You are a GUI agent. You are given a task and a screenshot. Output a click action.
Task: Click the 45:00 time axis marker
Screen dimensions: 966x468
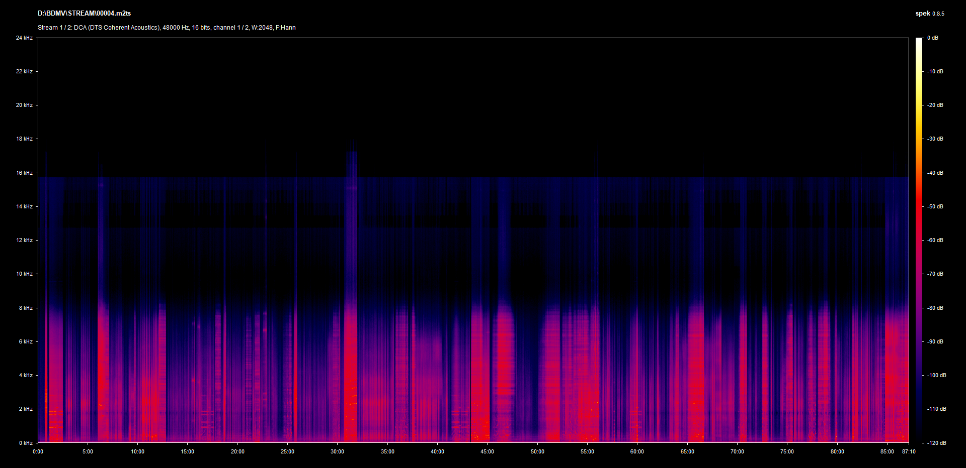(x=487, y=452)
